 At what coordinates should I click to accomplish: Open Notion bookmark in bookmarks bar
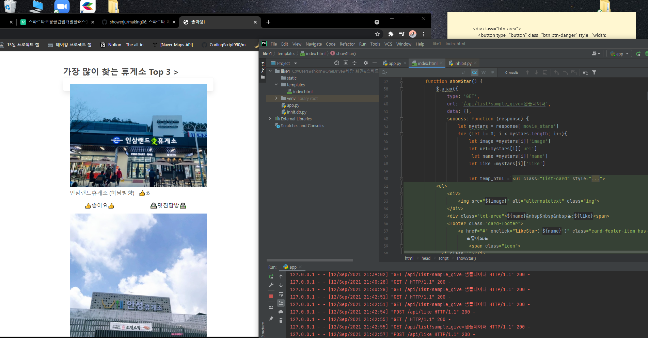(x=124, y=45)
